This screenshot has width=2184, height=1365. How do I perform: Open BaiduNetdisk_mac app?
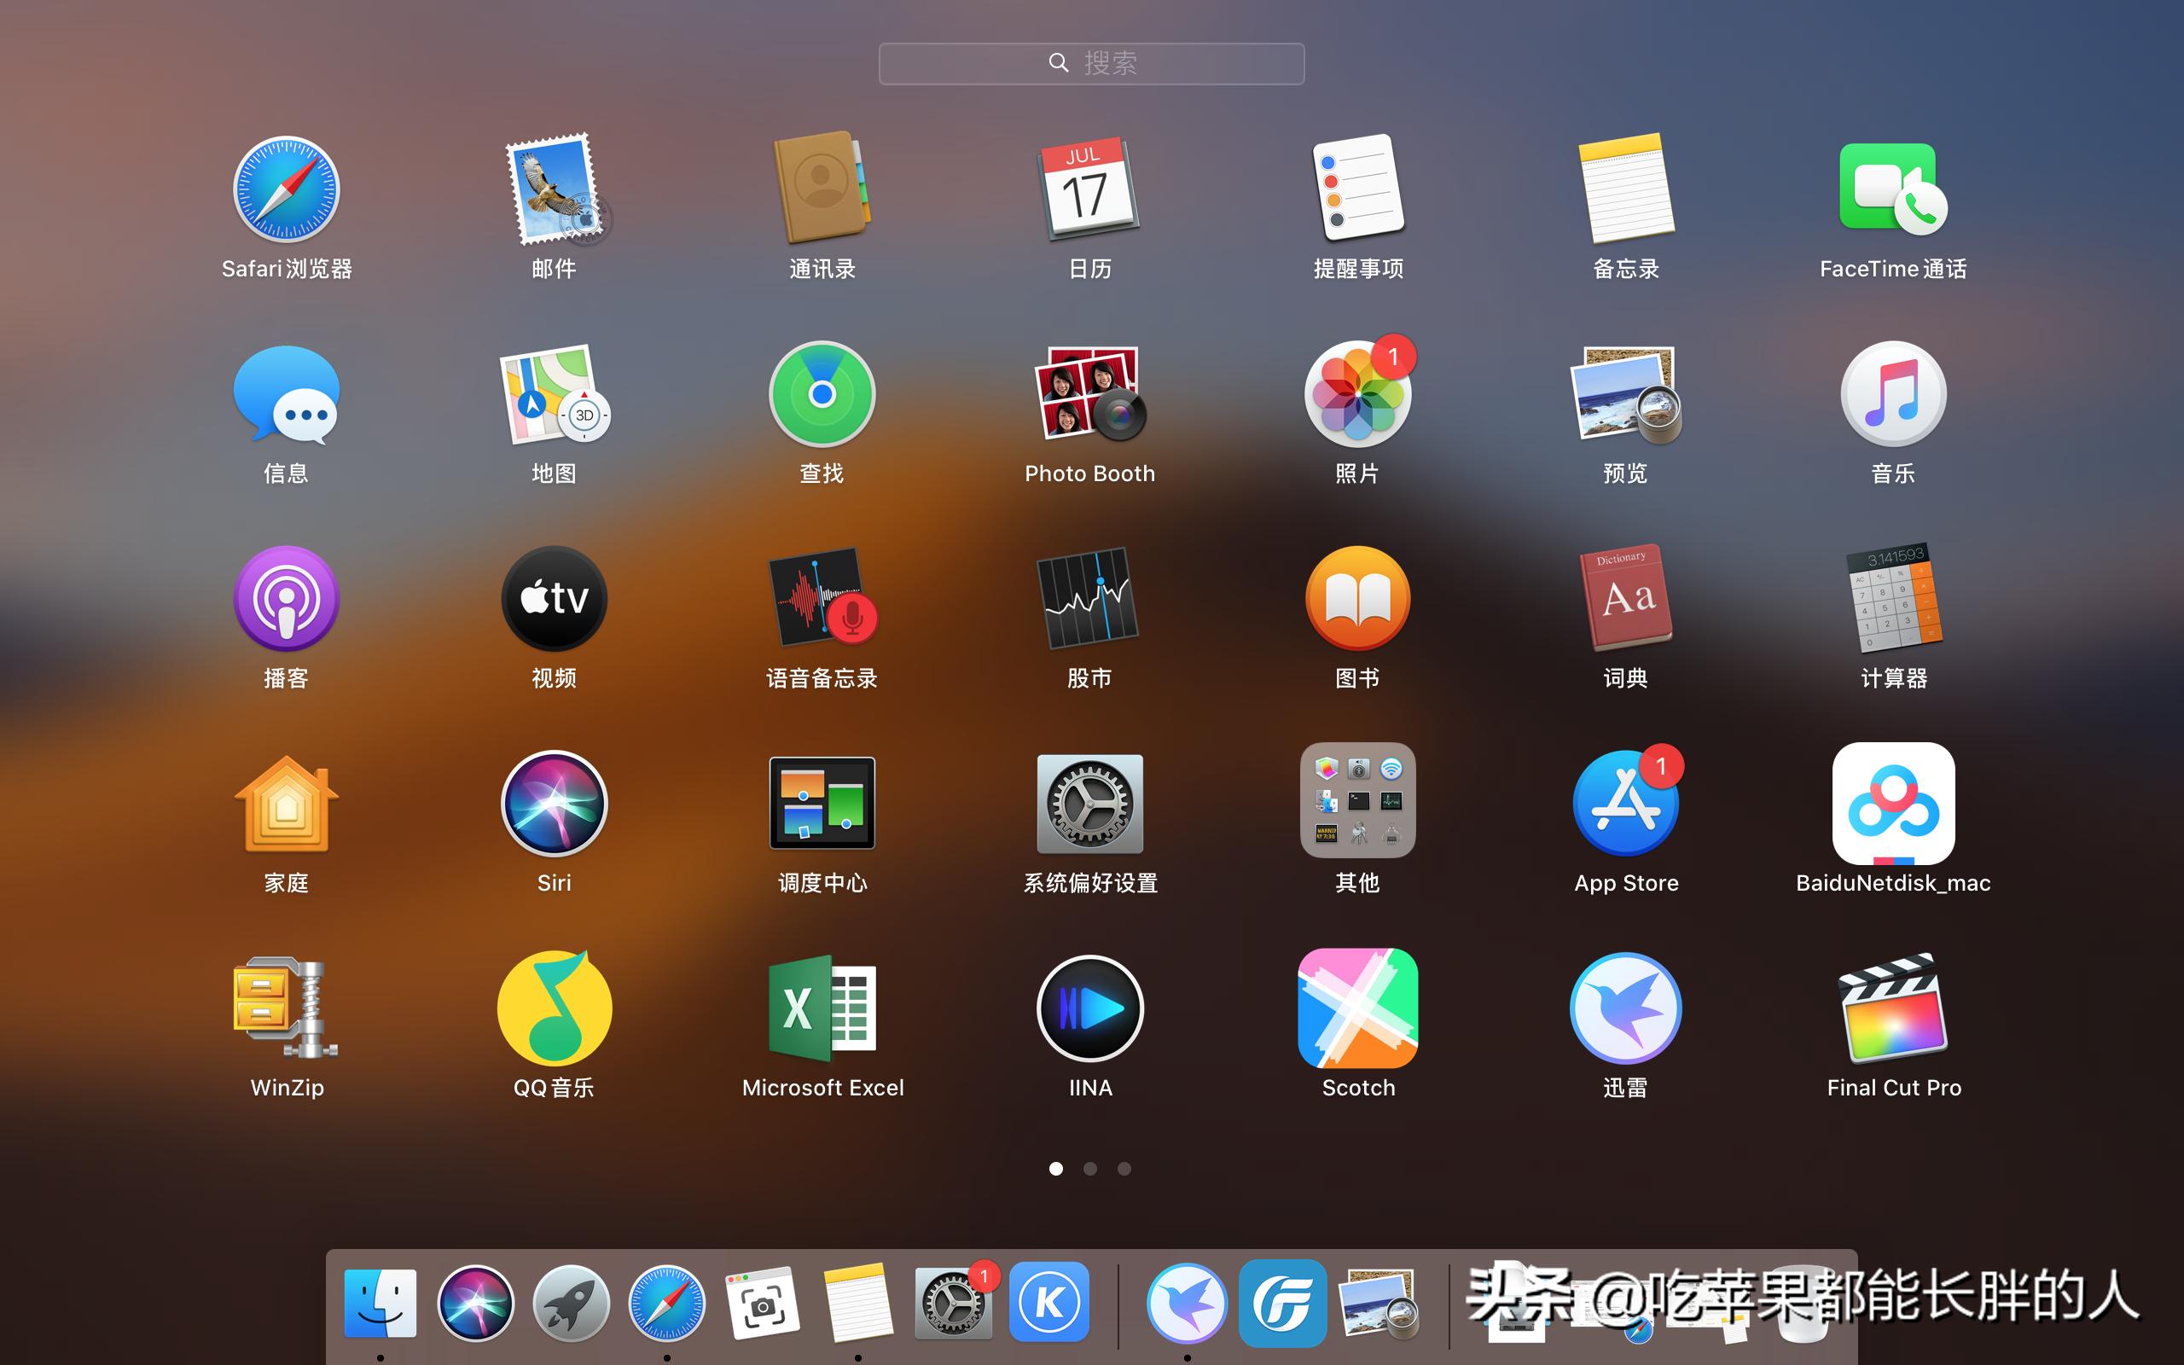coord(1893,804)
